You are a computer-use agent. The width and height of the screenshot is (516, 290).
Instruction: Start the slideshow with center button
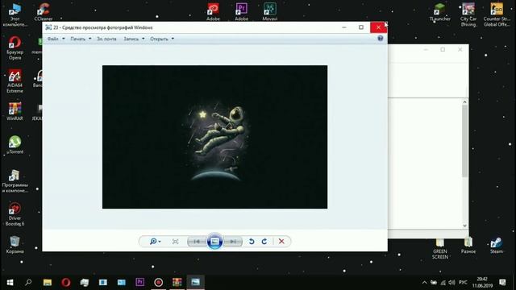point(214,242)
